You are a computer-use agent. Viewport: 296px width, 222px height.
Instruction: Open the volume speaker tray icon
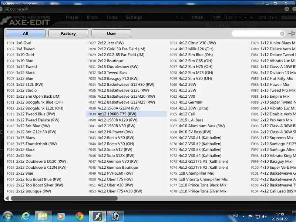(265, 216)
